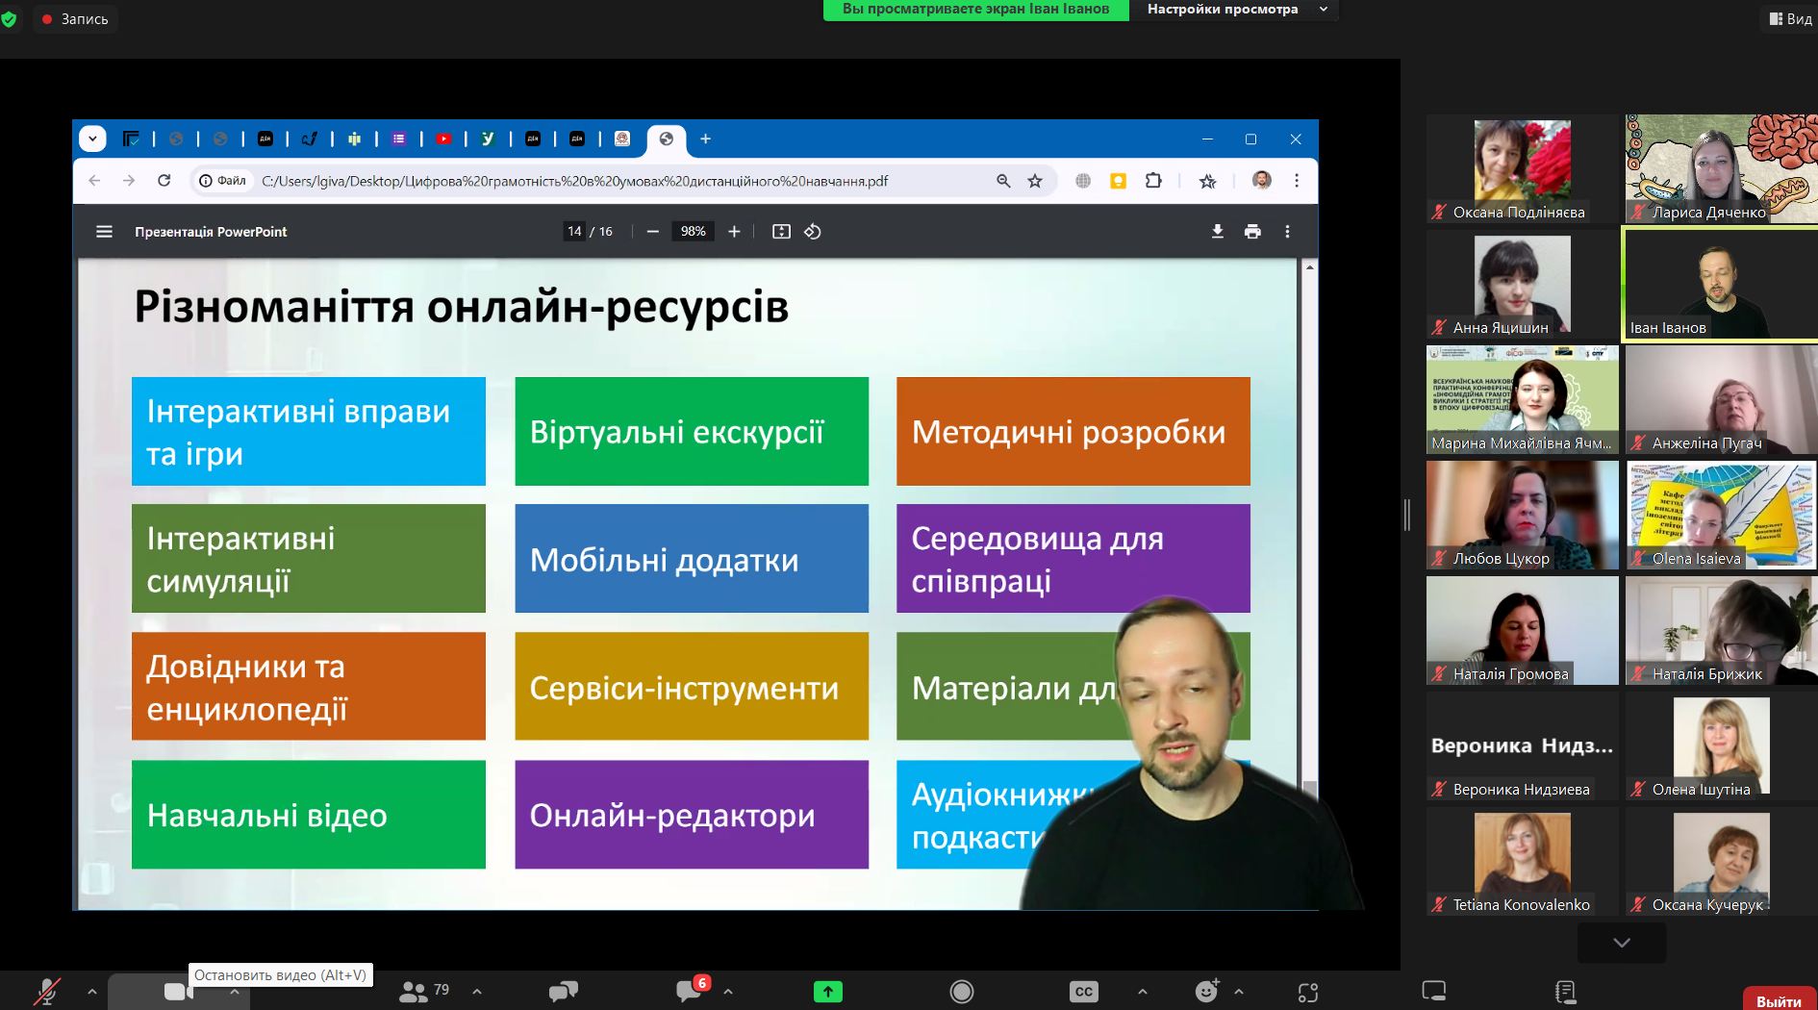
Task: Open the Настройки просмотра dropdown
Action: tap(1235, 10)
